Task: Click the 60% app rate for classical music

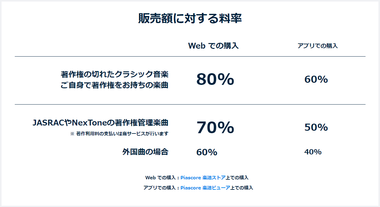Action: click(316, 80)
